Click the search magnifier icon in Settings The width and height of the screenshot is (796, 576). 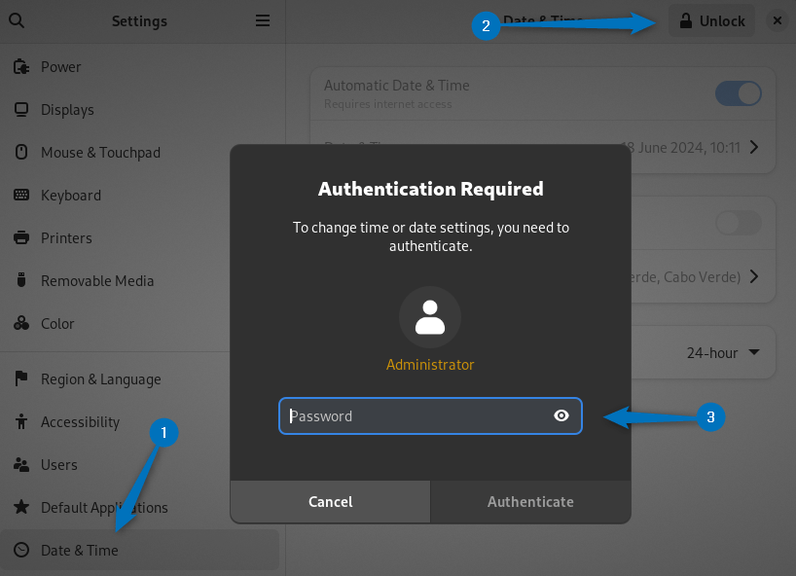(x=16, y=20)
